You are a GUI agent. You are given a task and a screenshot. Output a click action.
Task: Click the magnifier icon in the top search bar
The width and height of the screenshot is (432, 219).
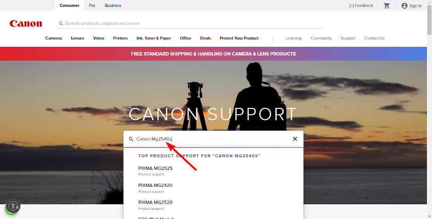(61, 23)
